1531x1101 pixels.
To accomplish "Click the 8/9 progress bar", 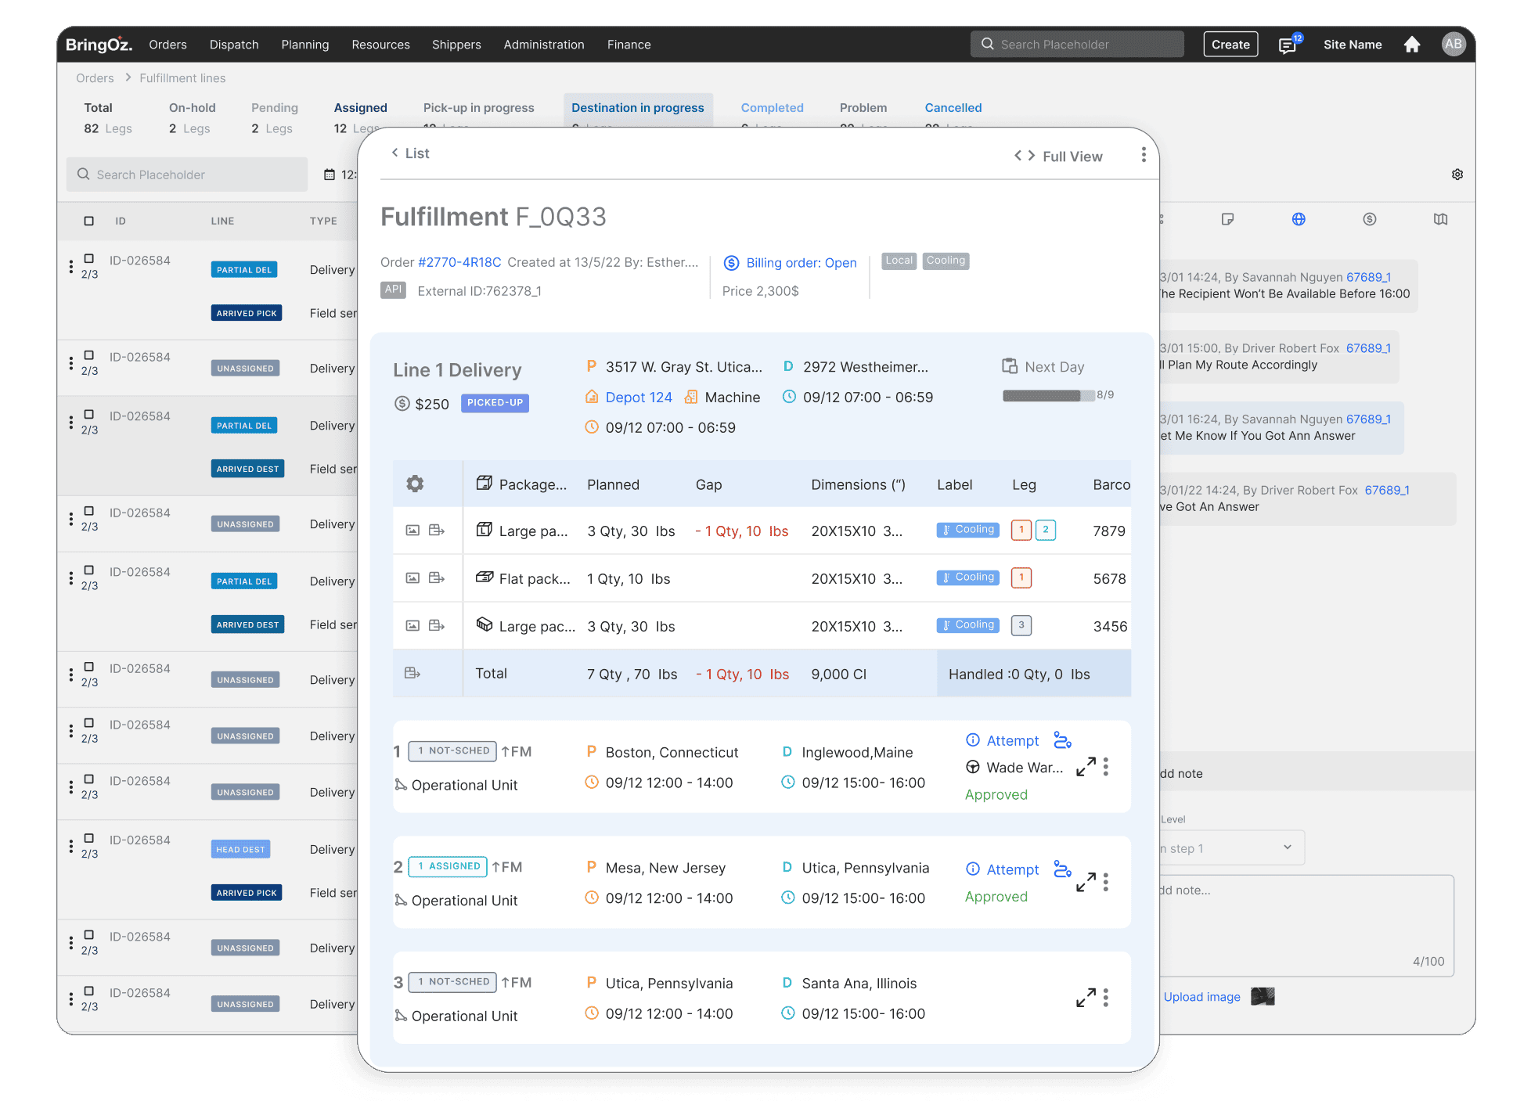I will 1049,396.
